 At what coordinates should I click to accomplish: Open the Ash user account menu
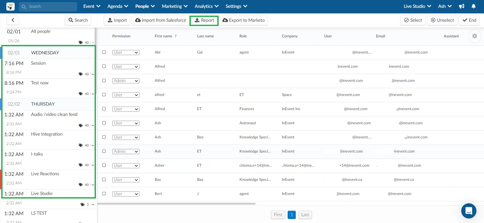pyautogui.click(x=445, y=6)
